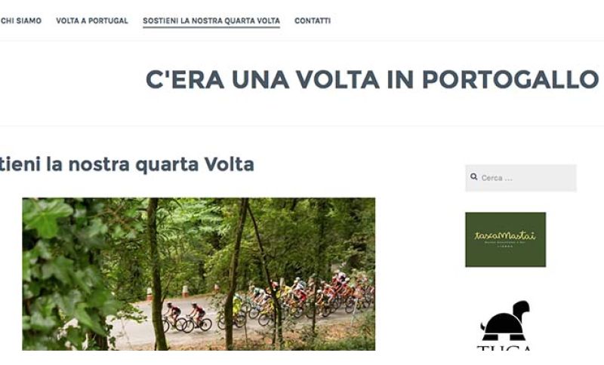Click the underline beneath the active menu item
Viewport: 604px width, 365px height.
click(211, 27)
